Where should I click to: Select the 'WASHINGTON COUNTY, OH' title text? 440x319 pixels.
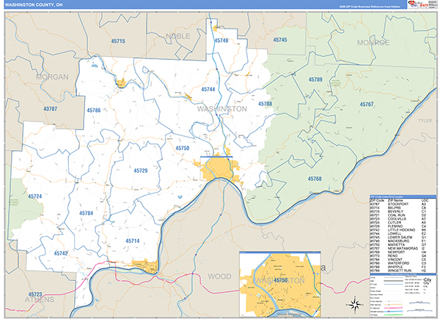coord(34,5)
